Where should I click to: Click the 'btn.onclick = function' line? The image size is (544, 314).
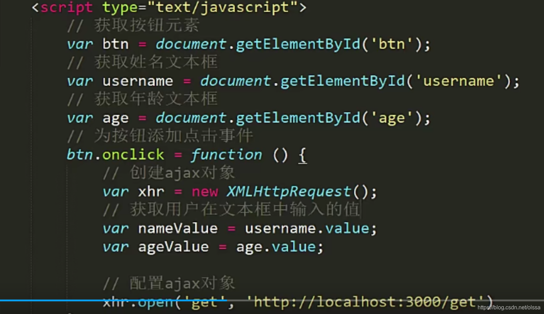(186, 155)
